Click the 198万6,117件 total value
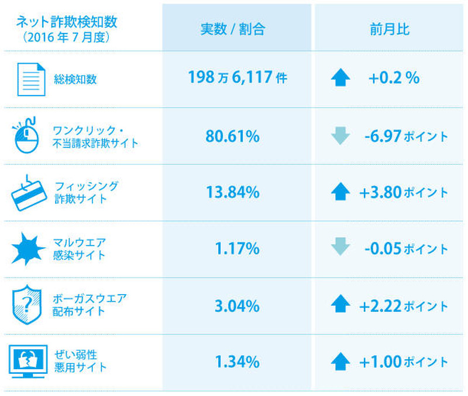This screenshot has height=396, width=468. pyautogui.click(x=237, y=78)
